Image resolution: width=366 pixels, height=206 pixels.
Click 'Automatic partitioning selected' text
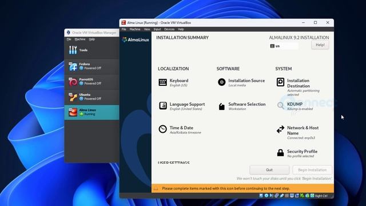pyautogui.click(x=303, y=93)
